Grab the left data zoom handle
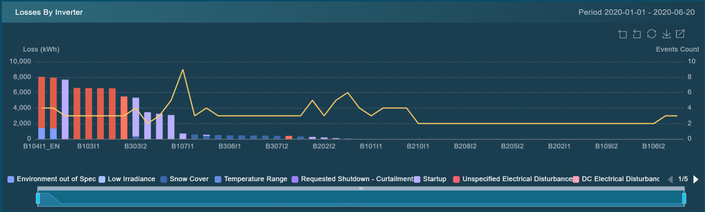This screenshot has height=212, width=705. pyautogui.click(x=38, y=198)
